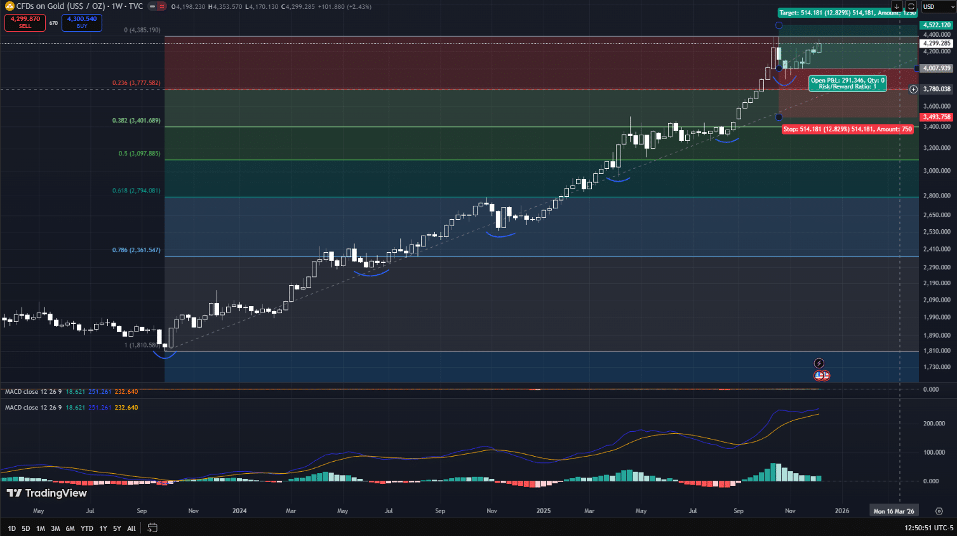
Task: Select the position entry circle handle
Action: coord(779,68)
